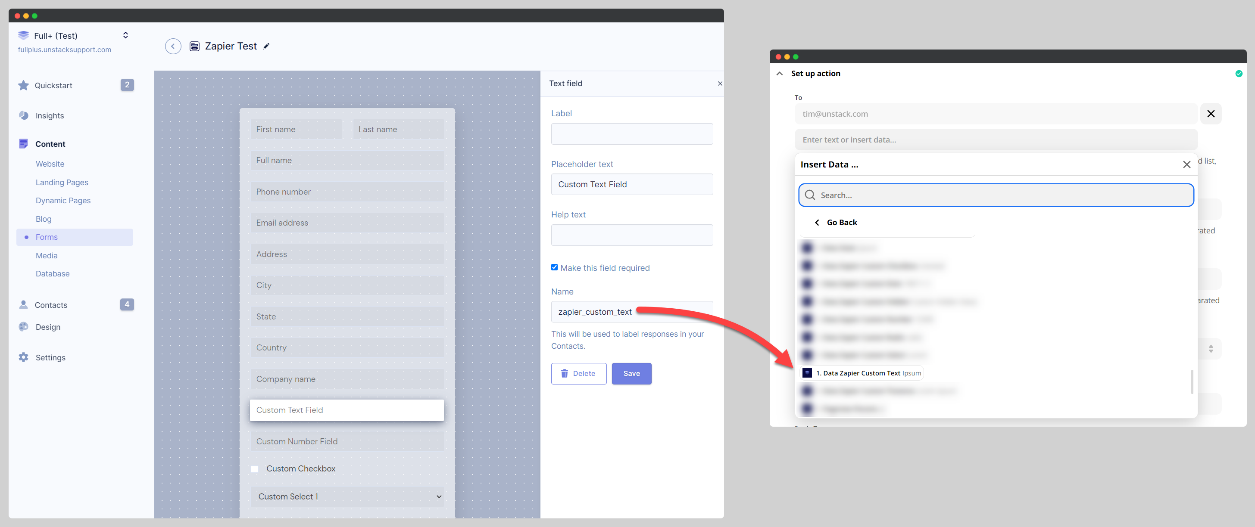Go to Landing Pages
This screenshot has height=527, width=1255.
pyautogui.click(x=62, y=183)
